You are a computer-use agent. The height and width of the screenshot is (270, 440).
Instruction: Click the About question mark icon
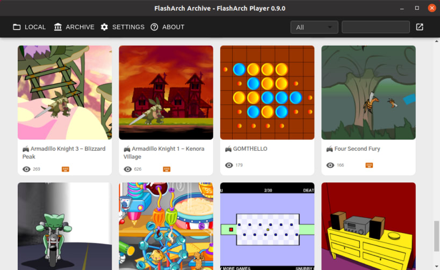[x=154, y=27]
